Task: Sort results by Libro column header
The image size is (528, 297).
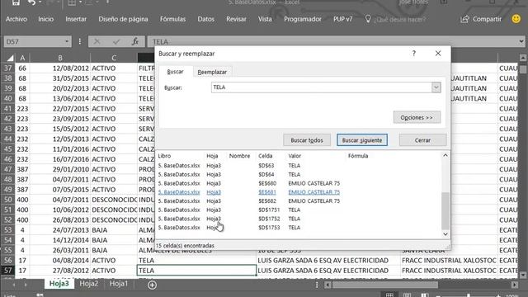Action: 164,156
